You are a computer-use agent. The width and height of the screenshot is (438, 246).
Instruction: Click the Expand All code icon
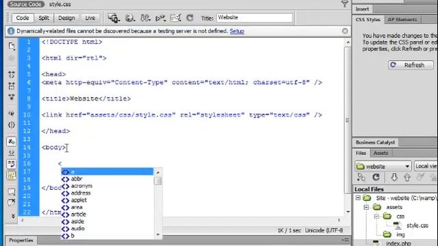tap(12, 97)
